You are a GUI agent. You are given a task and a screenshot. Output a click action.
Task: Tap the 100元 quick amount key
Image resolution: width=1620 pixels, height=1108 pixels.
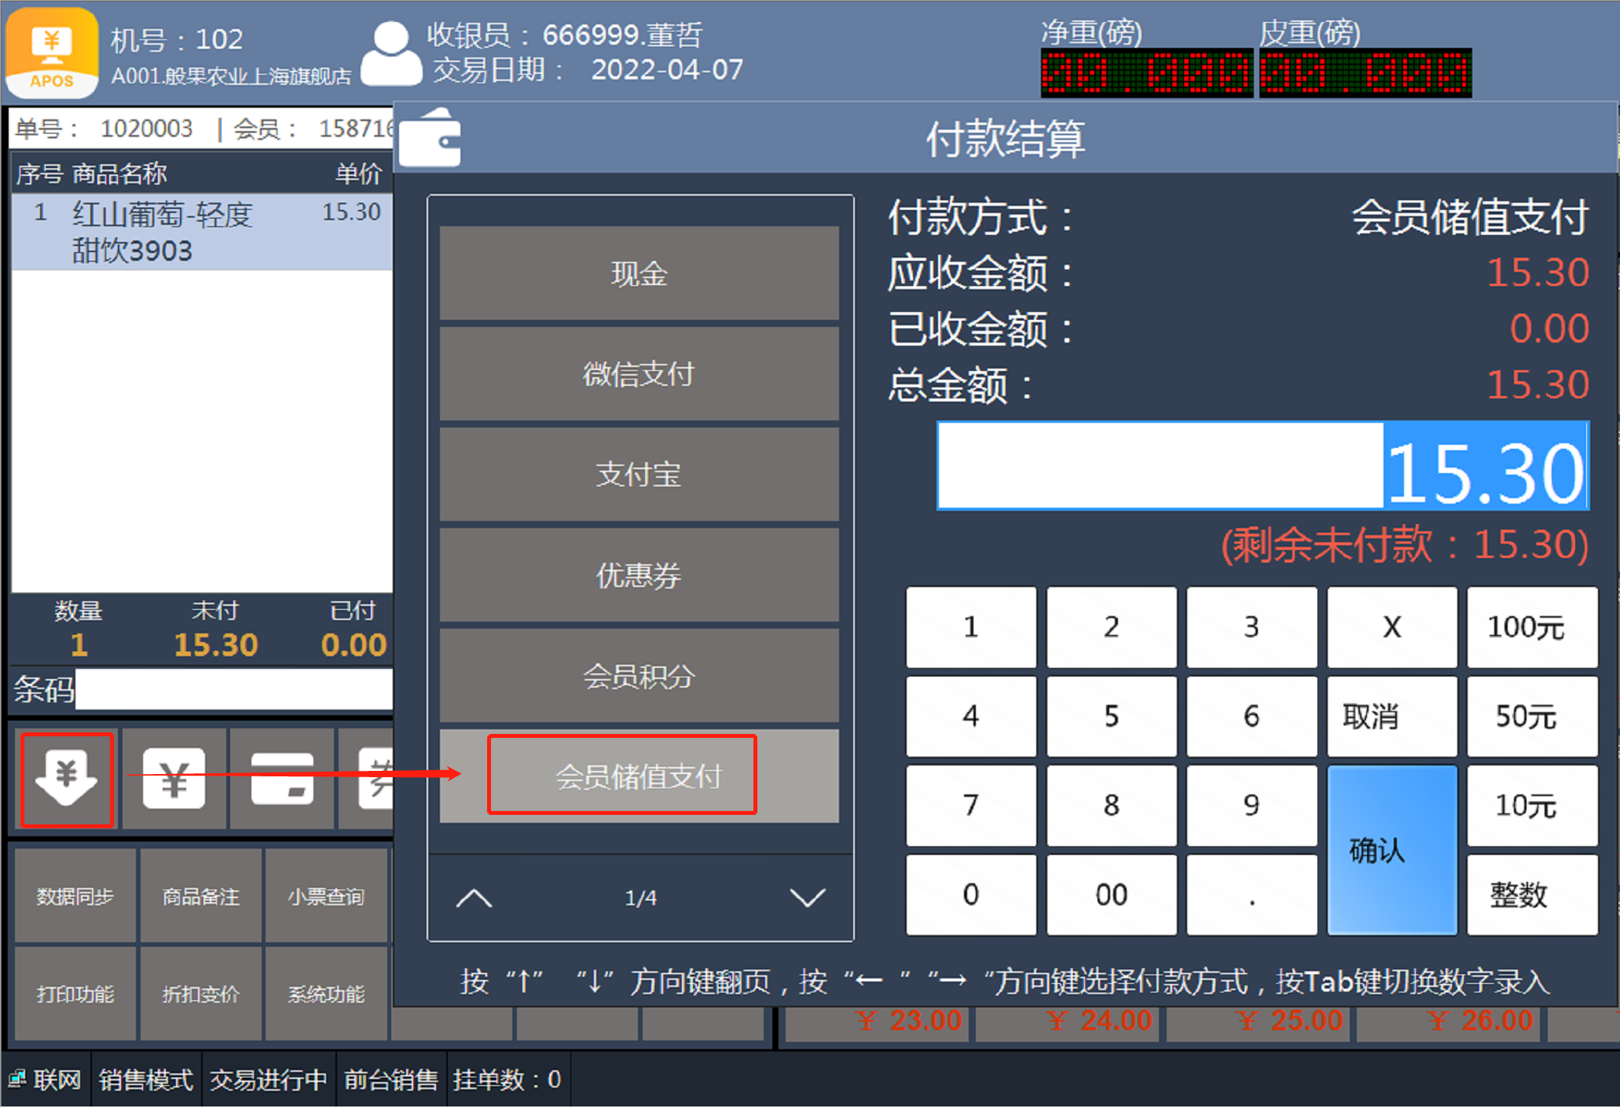click(1531, 627)
